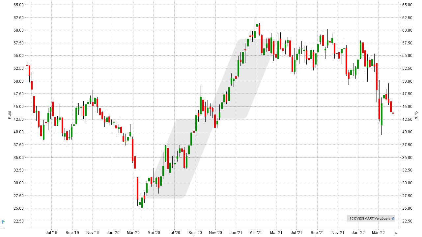Click the Sep '20 time axis label
This screenshot has height=237, width=422.
(195, 233)
